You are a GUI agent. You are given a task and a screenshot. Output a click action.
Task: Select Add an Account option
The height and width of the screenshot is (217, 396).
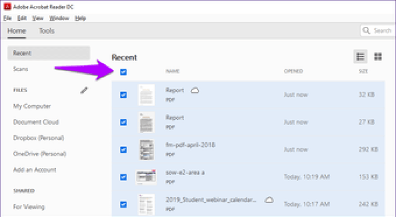coord(35,170)
